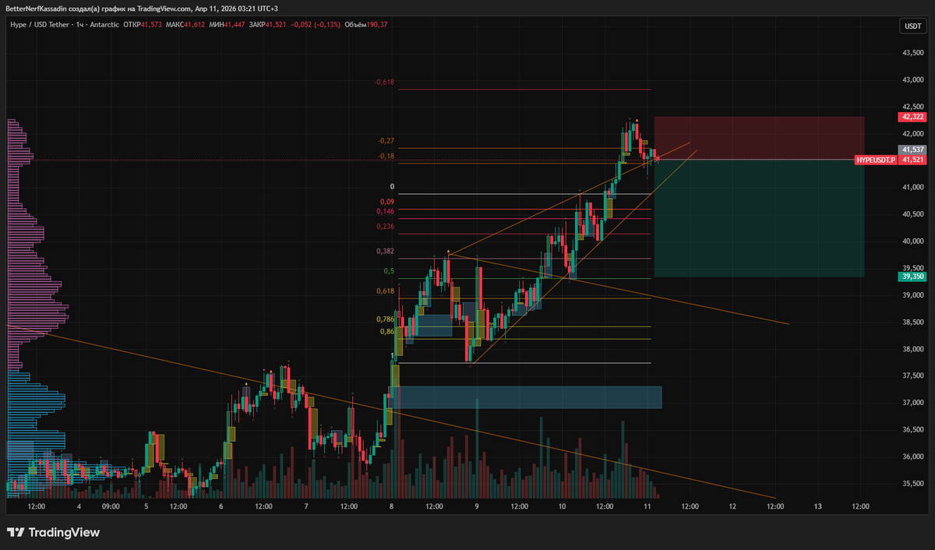
Task: Click the gray 41,537 price label
Action: click(912, 150)
